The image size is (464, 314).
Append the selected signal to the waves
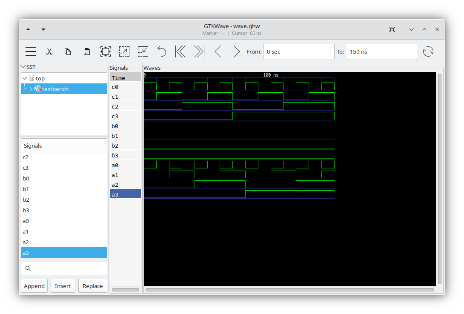(34, 285)
